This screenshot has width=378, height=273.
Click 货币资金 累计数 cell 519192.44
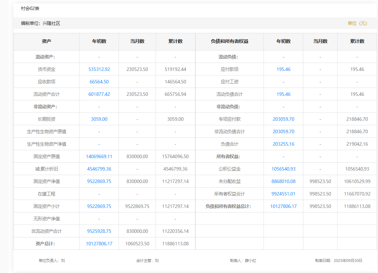(x=175, y=69)
